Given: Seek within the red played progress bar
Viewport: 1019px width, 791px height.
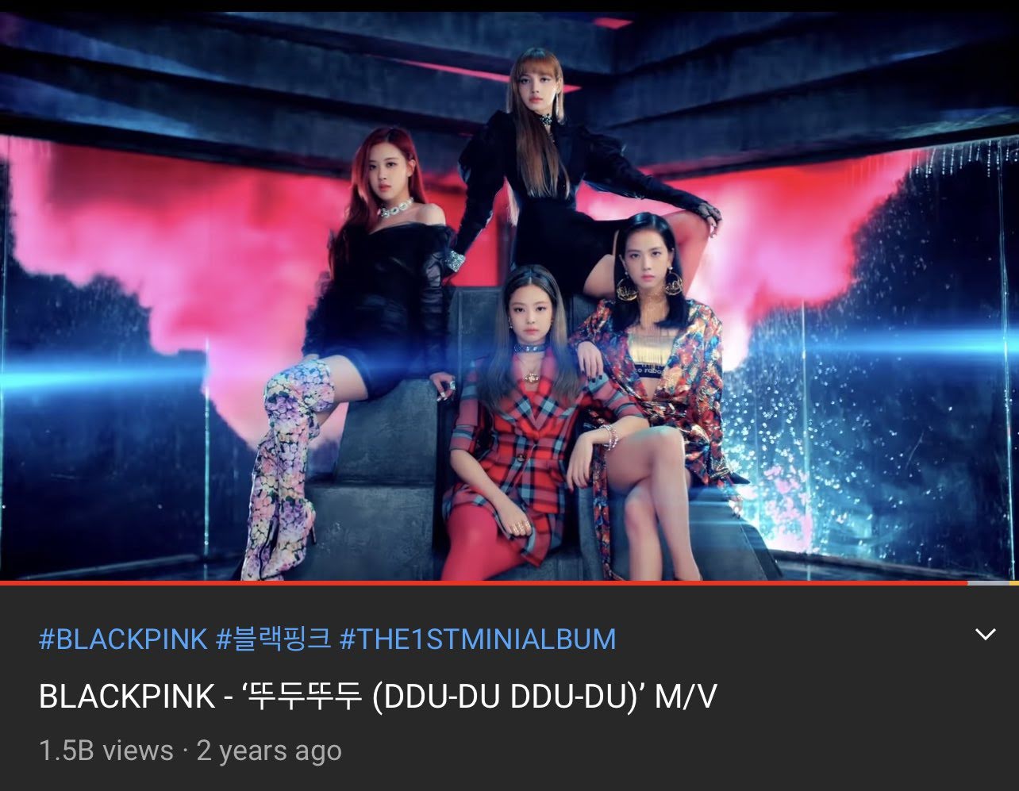Looking at the screenshot, I should (484, 583).
